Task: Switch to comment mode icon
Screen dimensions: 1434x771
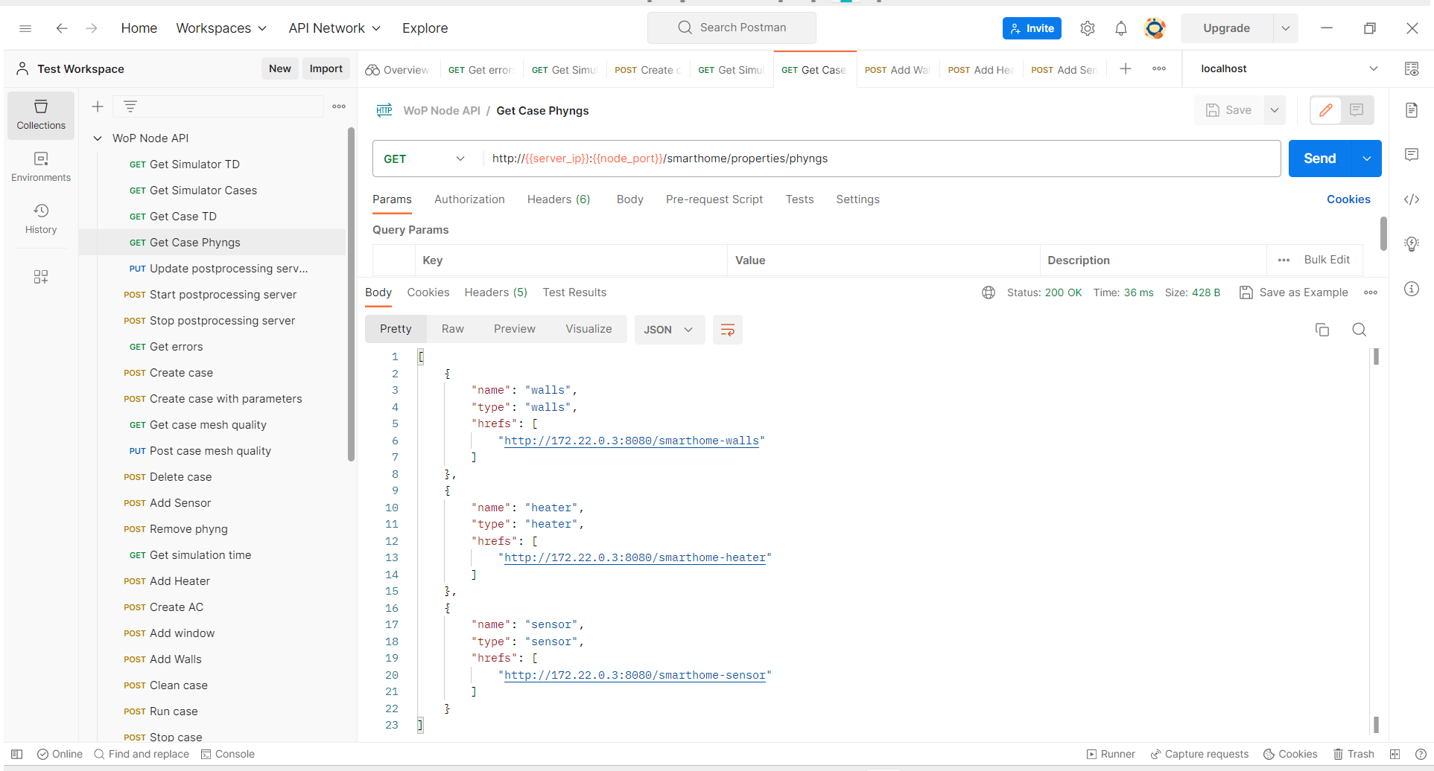Action: tap(1357, 110)
